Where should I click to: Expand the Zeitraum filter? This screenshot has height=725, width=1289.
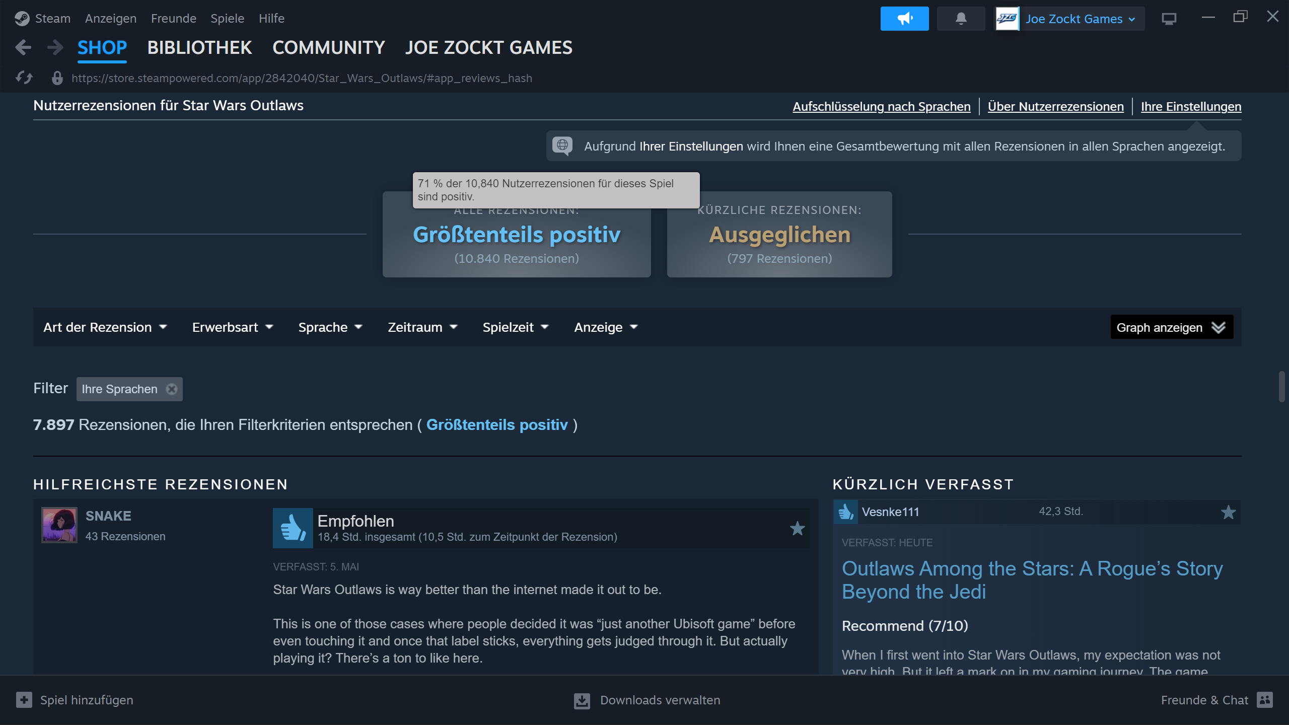click(422, 327)
